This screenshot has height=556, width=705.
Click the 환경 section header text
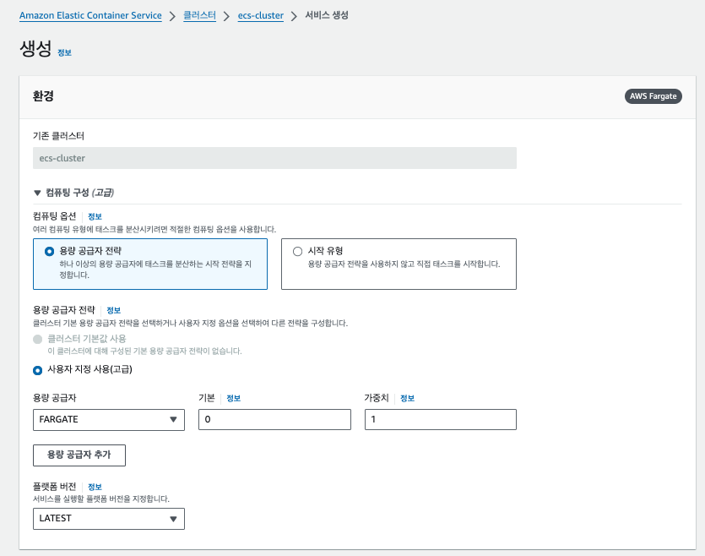click(x=43, y=96)
